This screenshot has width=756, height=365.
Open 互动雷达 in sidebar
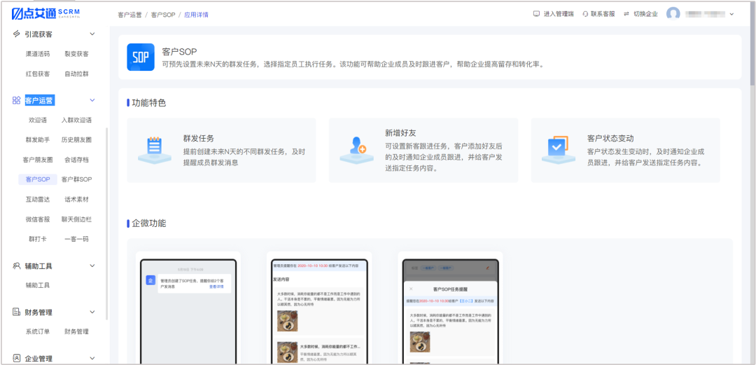coord(38,200)
